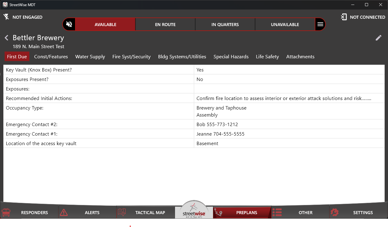Click the StreetWise logo center button
Screen dimensions: 388x227
[194, 210]
